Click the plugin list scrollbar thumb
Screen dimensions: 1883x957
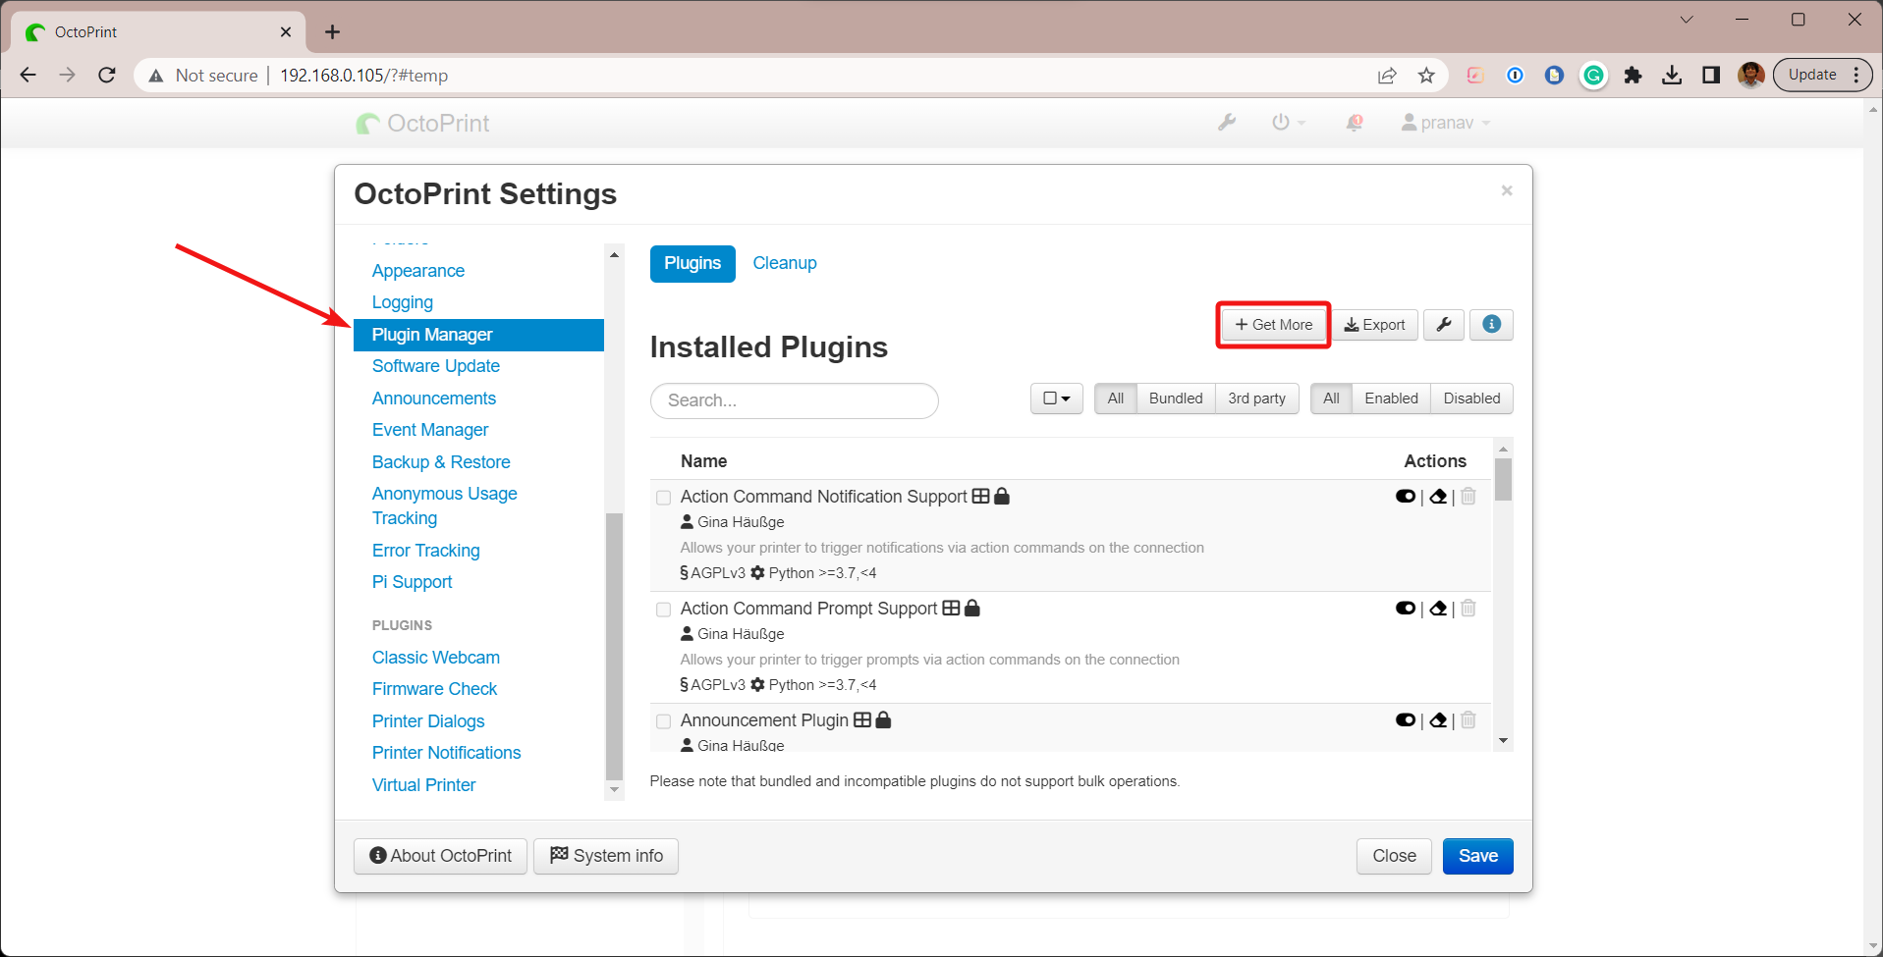[1503, 479]
